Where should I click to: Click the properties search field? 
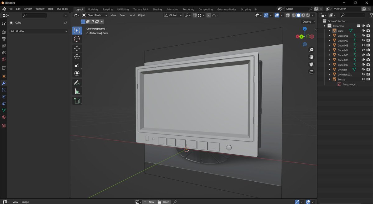pyautogui.click(x=34, y=15)
